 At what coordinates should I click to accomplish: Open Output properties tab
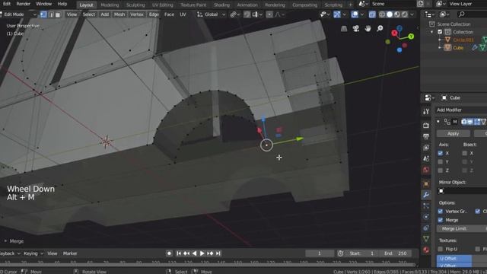(x=426, y=136)
